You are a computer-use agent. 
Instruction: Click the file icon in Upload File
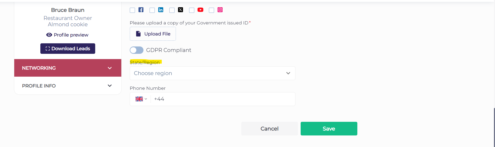[138, 34]
